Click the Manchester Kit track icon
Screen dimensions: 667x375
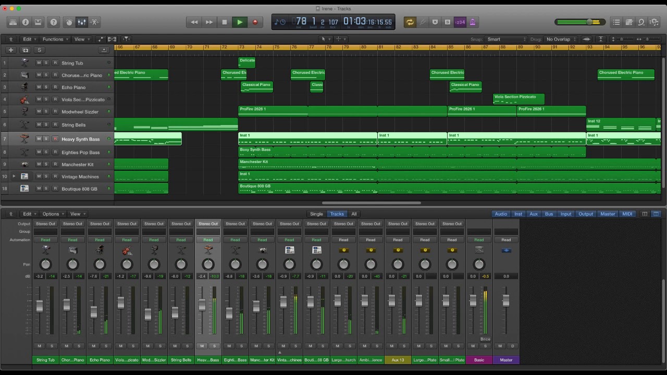tap(24, 165)
